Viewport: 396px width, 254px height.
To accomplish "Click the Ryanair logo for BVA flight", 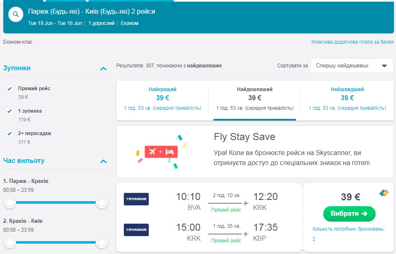I will click(136, 199).
